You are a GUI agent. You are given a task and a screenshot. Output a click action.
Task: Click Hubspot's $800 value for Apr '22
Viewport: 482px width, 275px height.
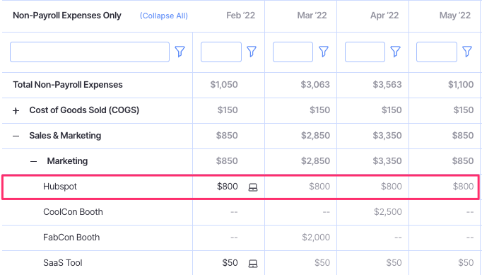point(392,187)
